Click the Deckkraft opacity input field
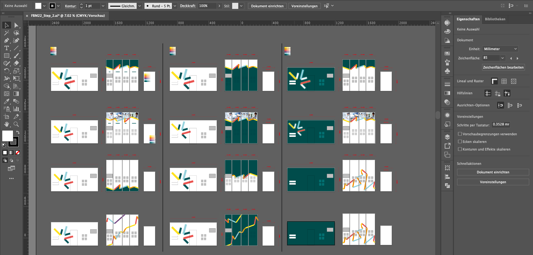The image size is (533, 255). pos(207,6)
